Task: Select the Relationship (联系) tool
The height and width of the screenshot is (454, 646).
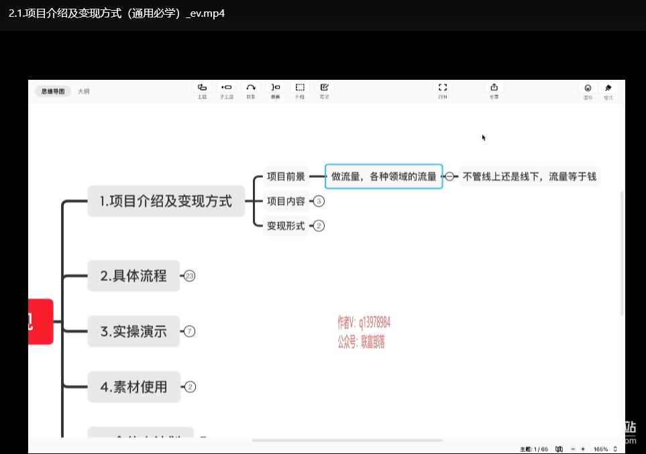Action: click(251, 88)
